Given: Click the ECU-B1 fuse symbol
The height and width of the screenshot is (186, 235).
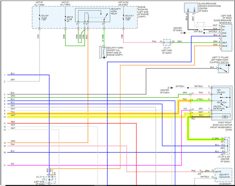Looking at the screenshot, I should pyautogui.click(x=39, y=17).
